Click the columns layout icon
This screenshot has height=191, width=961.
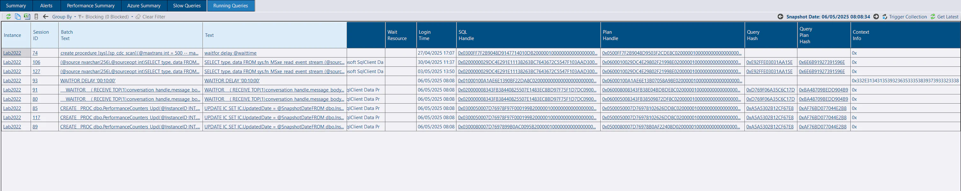(36, 17)
